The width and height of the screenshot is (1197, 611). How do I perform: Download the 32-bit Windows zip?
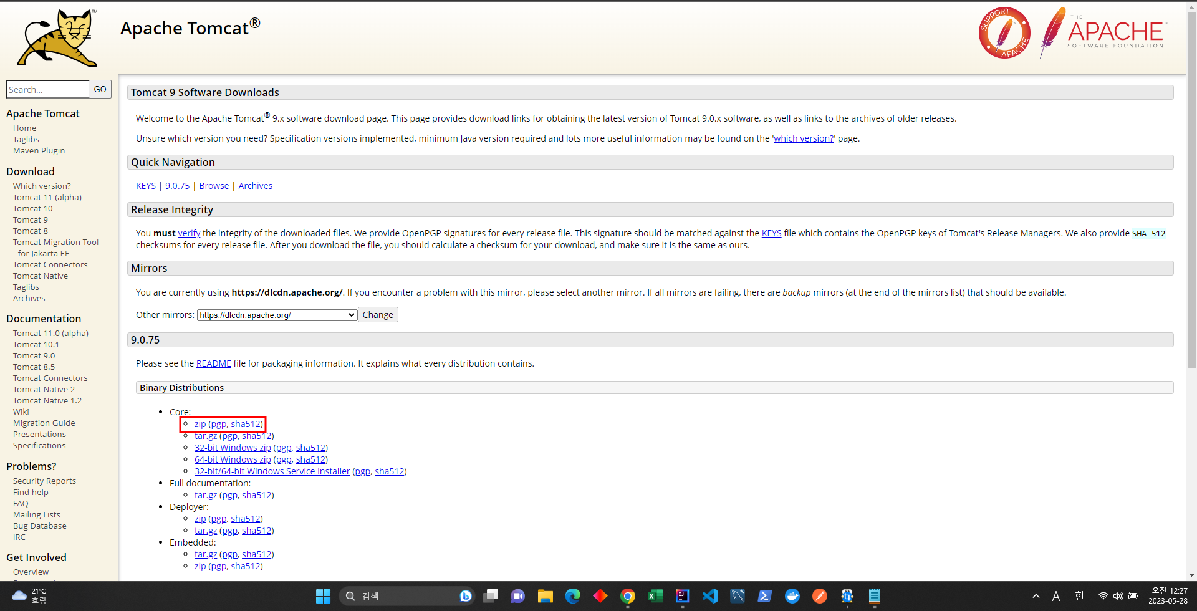[233, 448]
